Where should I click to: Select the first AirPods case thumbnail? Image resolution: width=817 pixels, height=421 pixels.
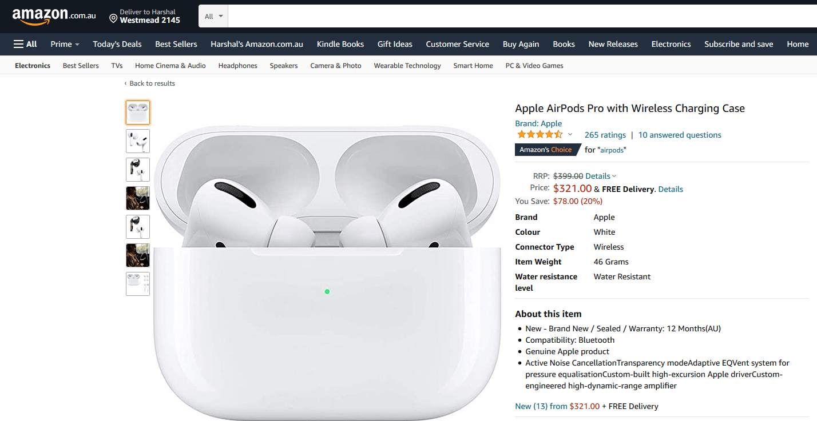click(x=138, y=113)
